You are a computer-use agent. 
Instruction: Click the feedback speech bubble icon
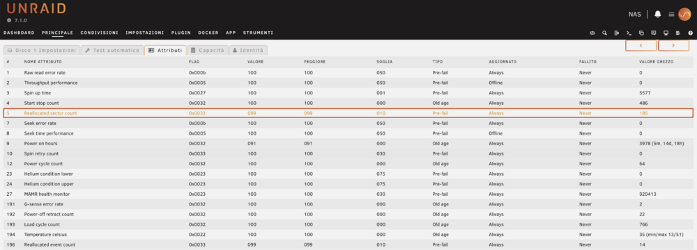(x=654, y=33)
